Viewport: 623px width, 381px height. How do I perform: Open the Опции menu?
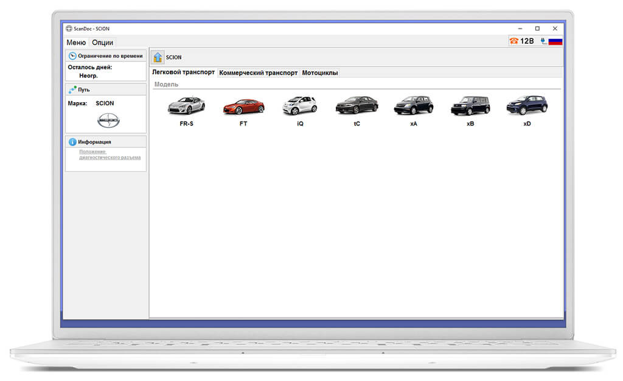pyautogui.click(x=102, y=43)
